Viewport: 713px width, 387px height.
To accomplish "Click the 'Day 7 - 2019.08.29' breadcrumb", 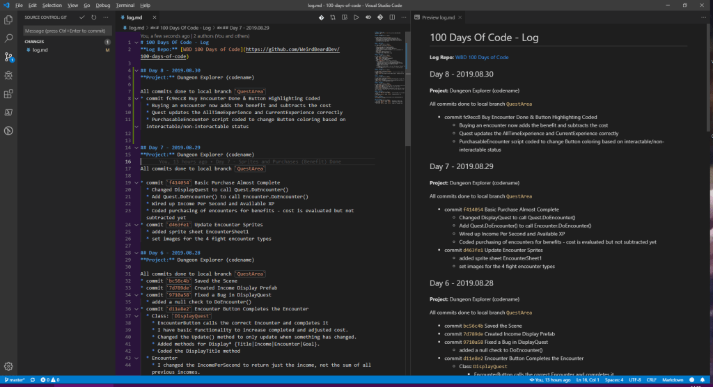I will coord(243,28).
